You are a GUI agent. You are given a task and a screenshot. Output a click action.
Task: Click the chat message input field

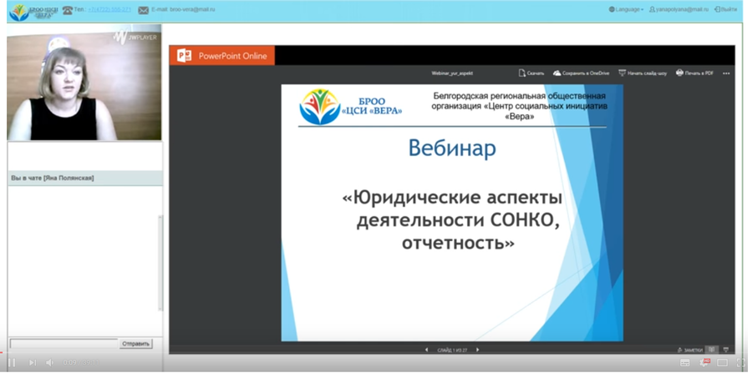point(64,344)
